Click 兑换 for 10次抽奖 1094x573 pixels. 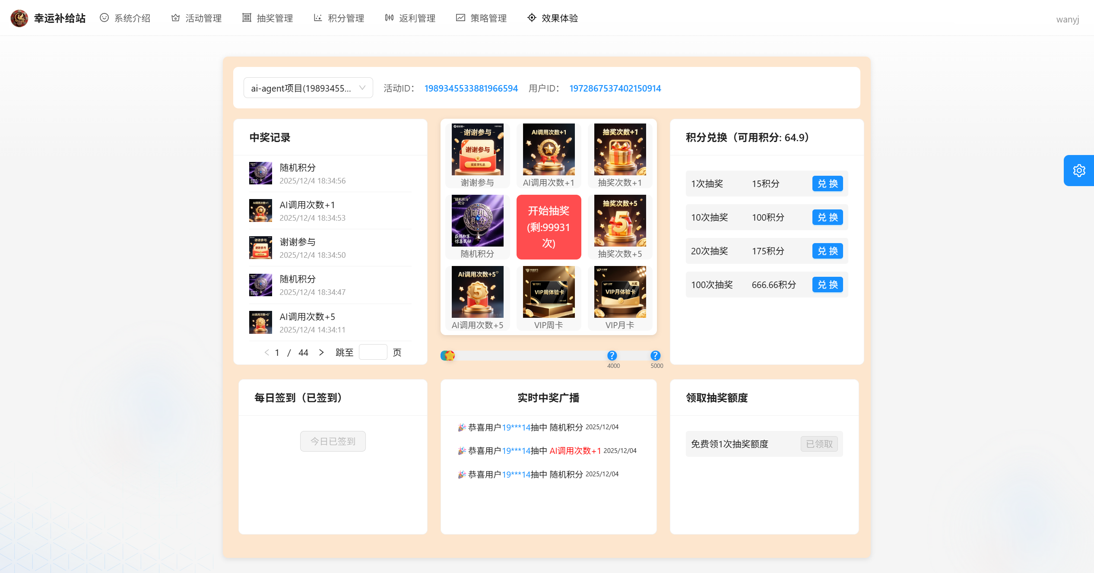[x=827, y=217]
